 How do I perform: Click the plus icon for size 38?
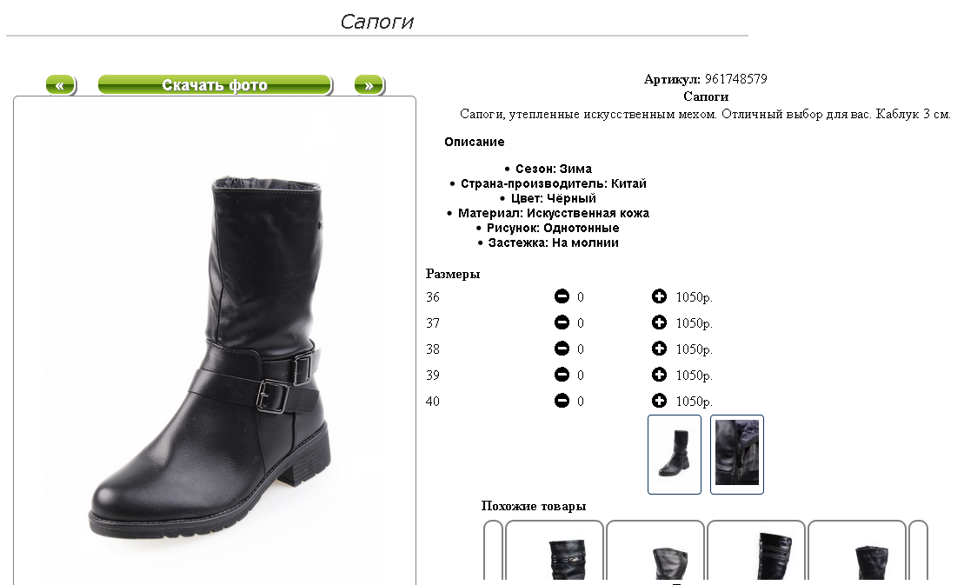[659, 349]
